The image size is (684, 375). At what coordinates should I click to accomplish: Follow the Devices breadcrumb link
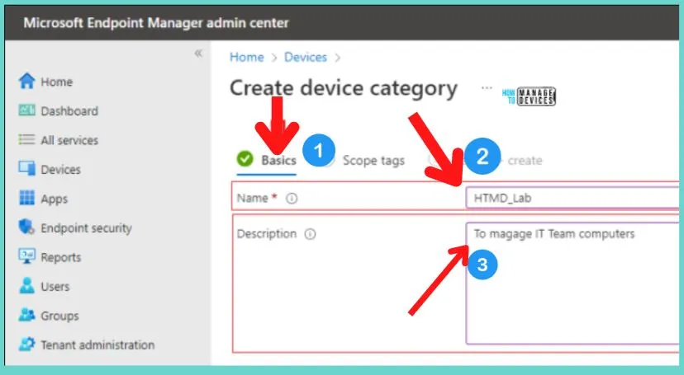point(306,57)
